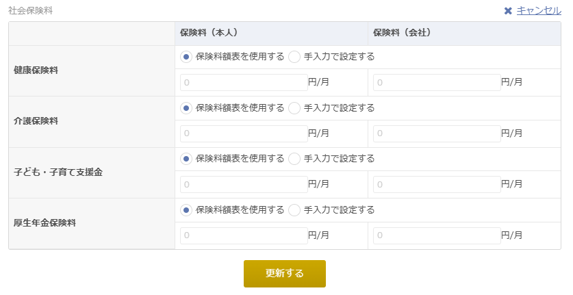Select 保険料額表を使用する for 健康保険料

[186, 57]
